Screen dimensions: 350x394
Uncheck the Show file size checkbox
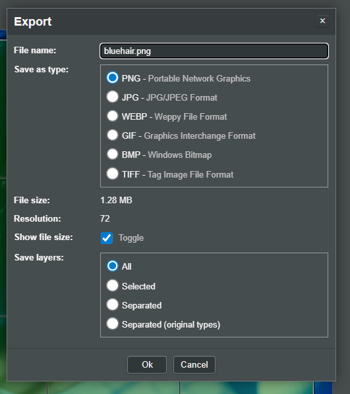click(x=107, y=237)
